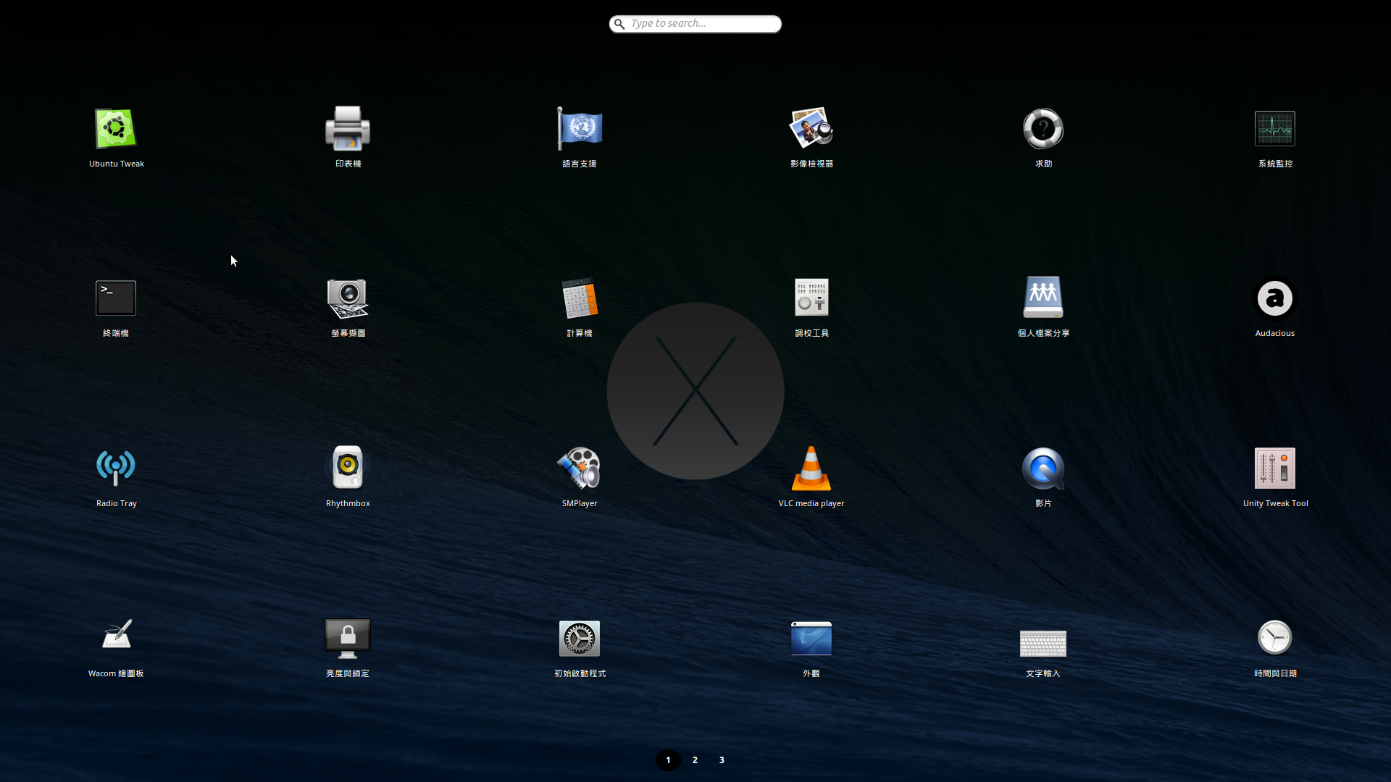Viewport: 1391px width, 782px height.
Task: Launch Radio Tray
Action: click(x=116, y=468)
